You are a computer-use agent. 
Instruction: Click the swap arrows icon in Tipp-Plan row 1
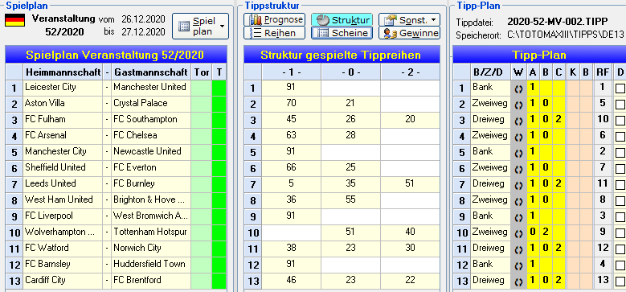coord(518,88)
